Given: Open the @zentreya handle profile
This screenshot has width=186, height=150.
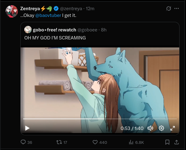Looking at the screenshot, I should coord(71,9).
